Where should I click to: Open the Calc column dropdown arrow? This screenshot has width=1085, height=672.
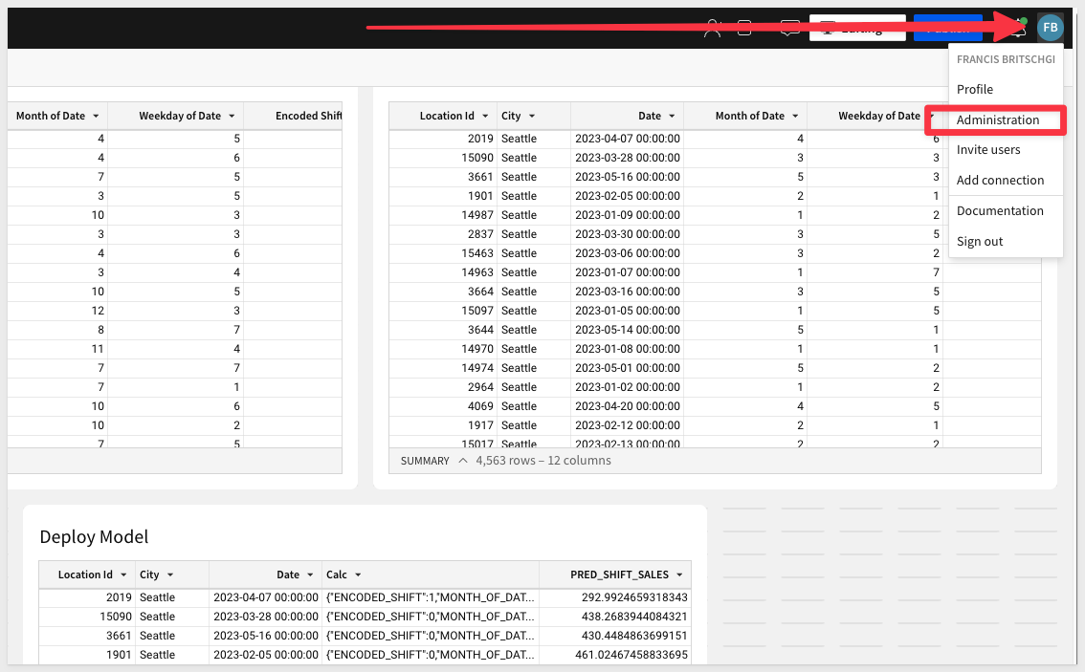(358, 574)
